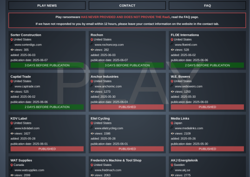The width and height of the screenshot is (250, 177).
Task: Click the location pin on W.E. Bowers
Action: (x=172, y=81)
